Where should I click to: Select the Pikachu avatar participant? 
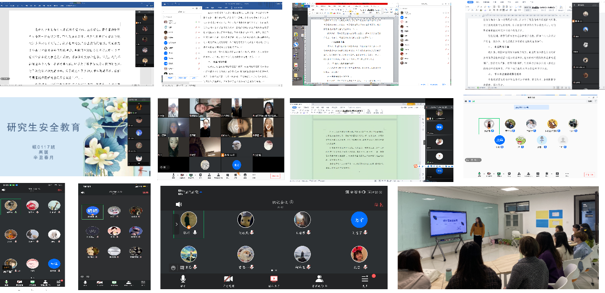tap(246, 220)
